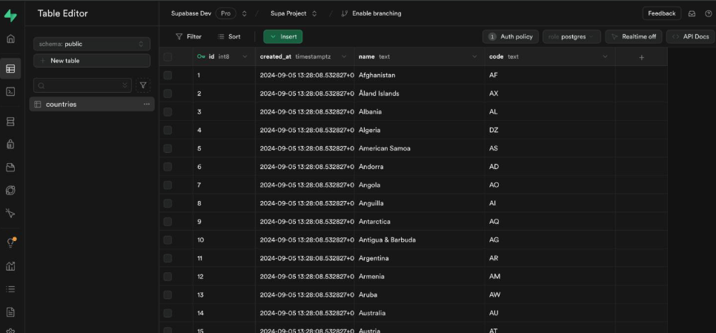The image size is (716, 333).
Task: Open the Reports chart sidebar icon
Action: point(10,266)
